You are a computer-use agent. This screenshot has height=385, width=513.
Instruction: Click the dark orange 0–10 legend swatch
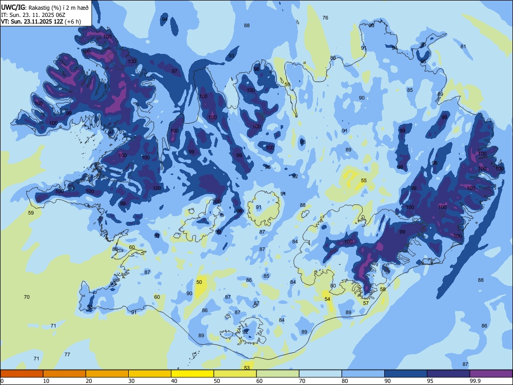coord(22,374)
